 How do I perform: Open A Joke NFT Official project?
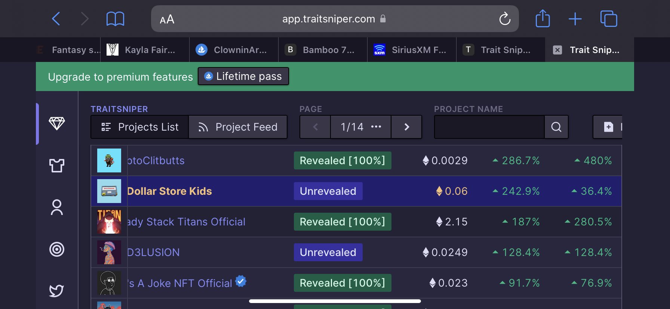180,283
